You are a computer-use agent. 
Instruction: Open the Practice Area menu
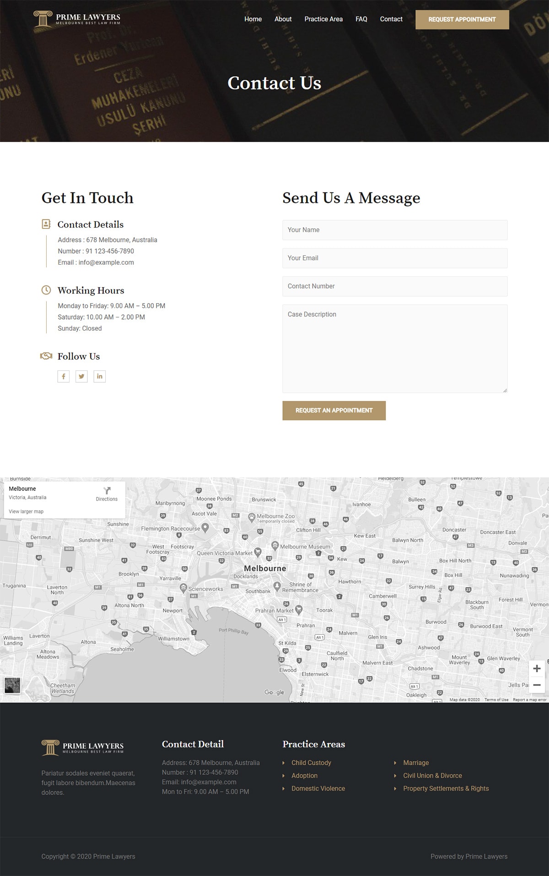click(x=323, y=19)
